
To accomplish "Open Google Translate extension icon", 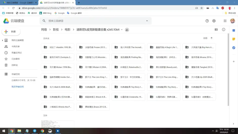I will point(218,8).
